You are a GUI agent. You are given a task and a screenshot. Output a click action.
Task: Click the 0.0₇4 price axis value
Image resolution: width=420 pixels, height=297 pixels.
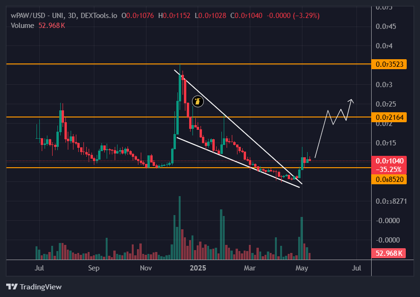384,46
